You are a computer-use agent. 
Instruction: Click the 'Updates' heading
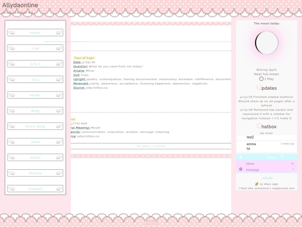coord(267,88)
